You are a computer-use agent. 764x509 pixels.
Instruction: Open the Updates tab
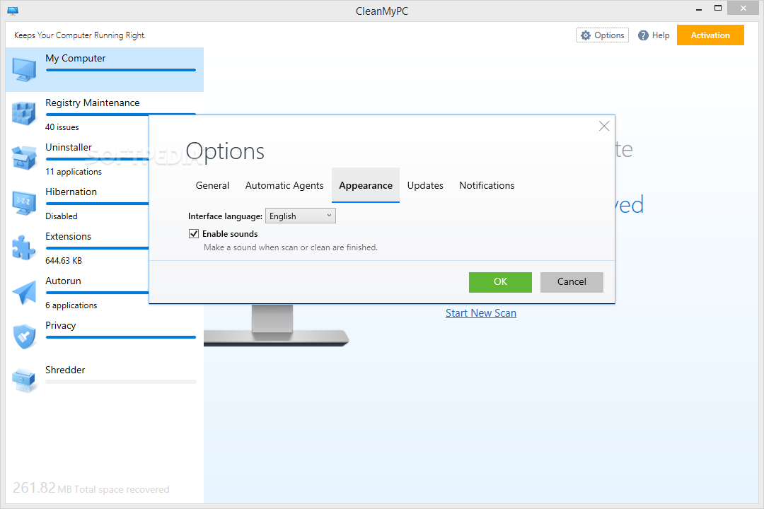coord(425,186)
